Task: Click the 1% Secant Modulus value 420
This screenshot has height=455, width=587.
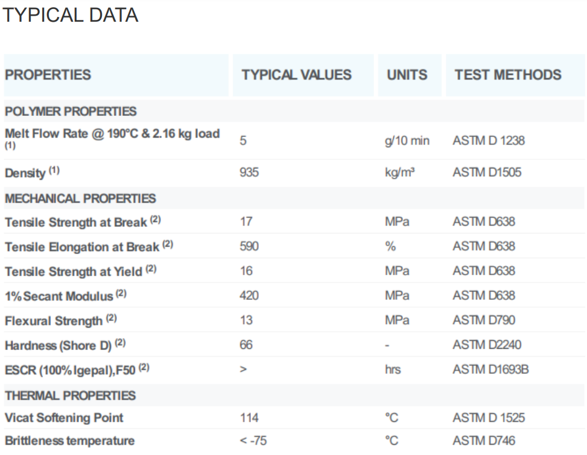Action: [x=249, y=296]
